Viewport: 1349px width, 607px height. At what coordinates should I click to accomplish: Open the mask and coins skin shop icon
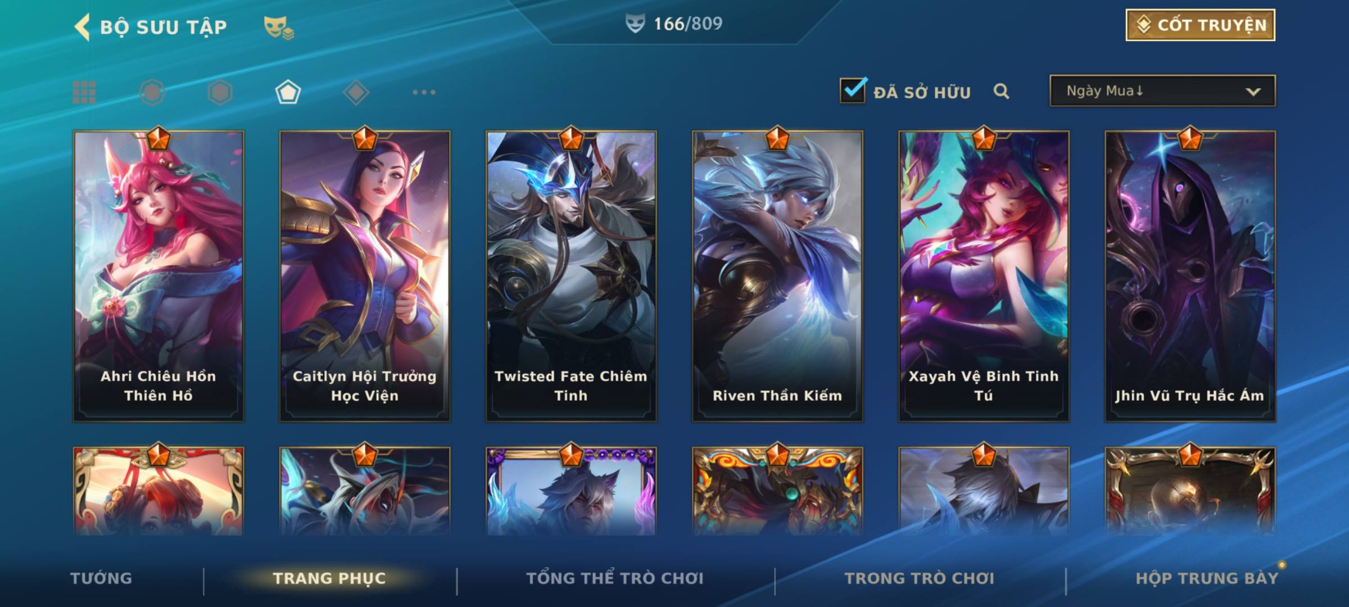[x=279, y=28]
